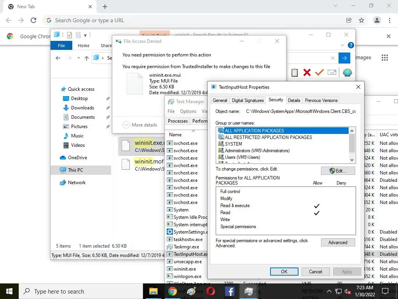This screenshot has width=398, height=299.
Task: Open the Processes tab in Task Manager
Action: click(x=178, y=121)
